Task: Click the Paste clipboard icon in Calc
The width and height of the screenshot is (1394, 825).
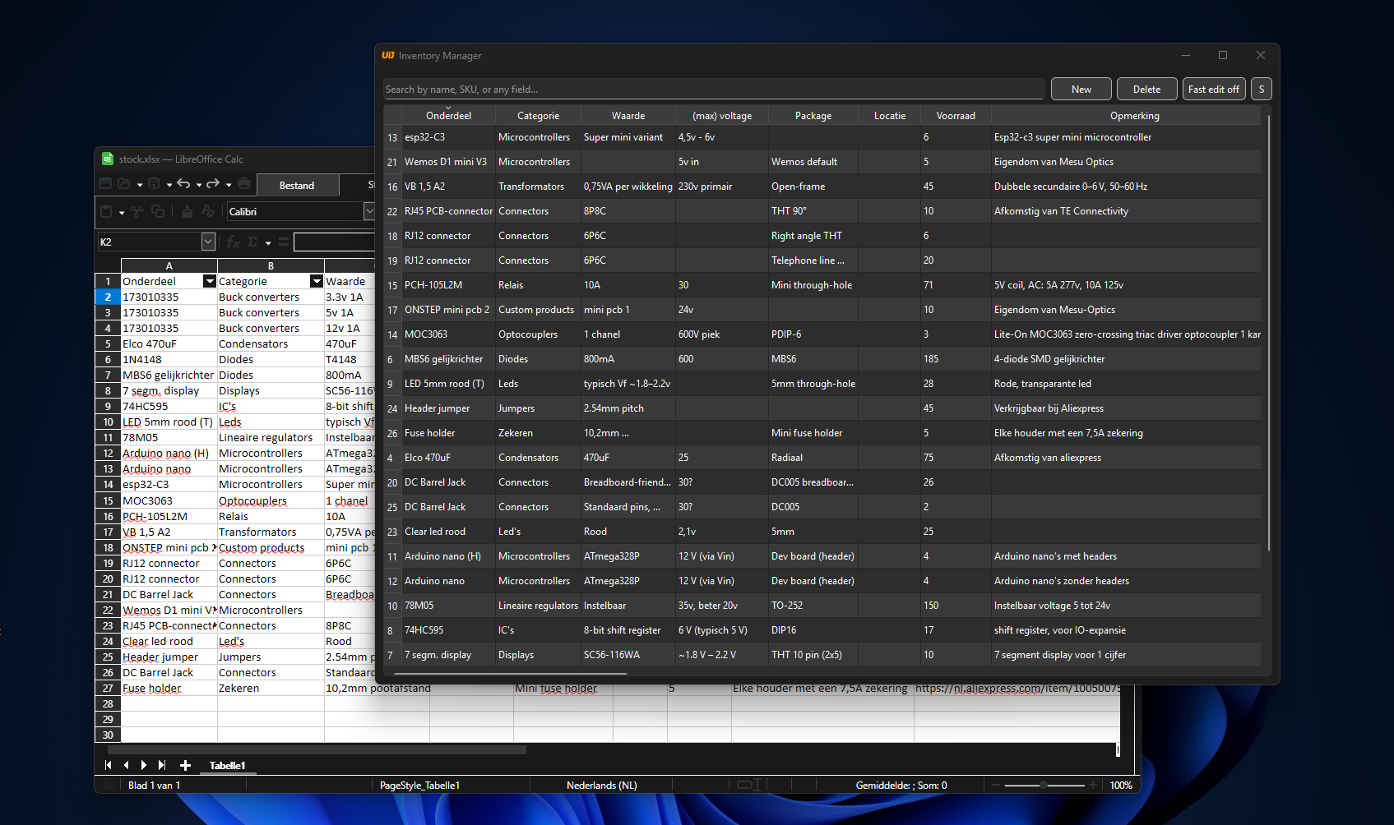Action: pos(106,212)
